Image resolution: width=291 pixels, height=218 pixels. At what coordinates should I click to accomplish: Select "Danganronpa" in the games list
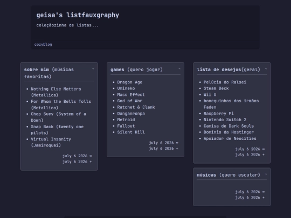click(x=131, y=114)
